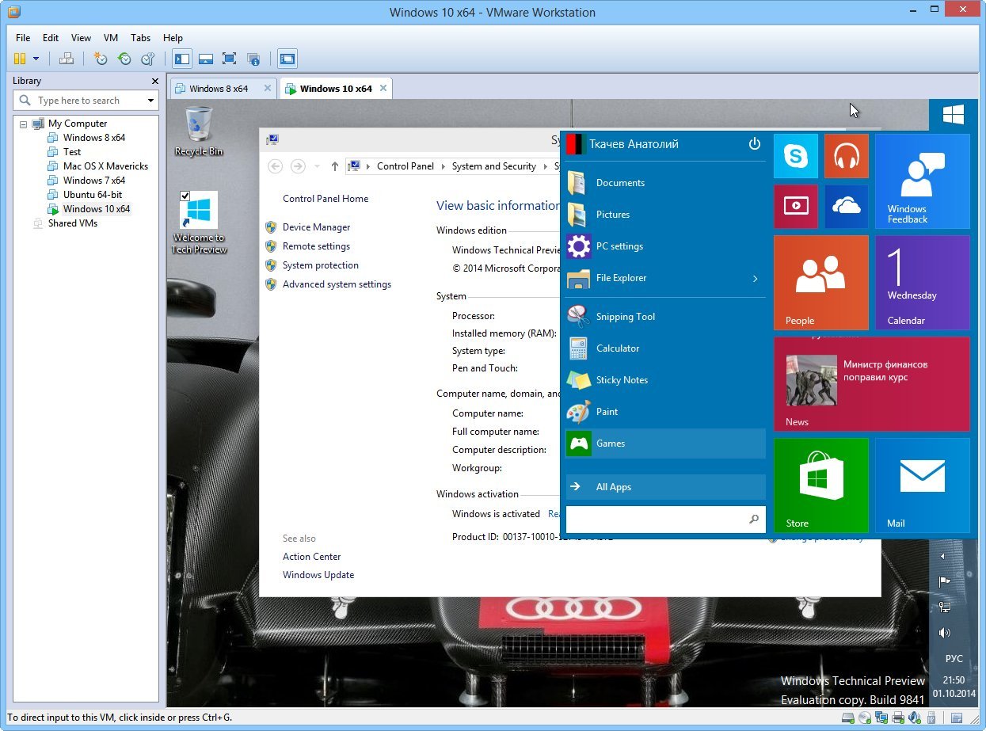Take a snapshot of this virtual machine
The image size is (986, 731).
pos(101,59)
